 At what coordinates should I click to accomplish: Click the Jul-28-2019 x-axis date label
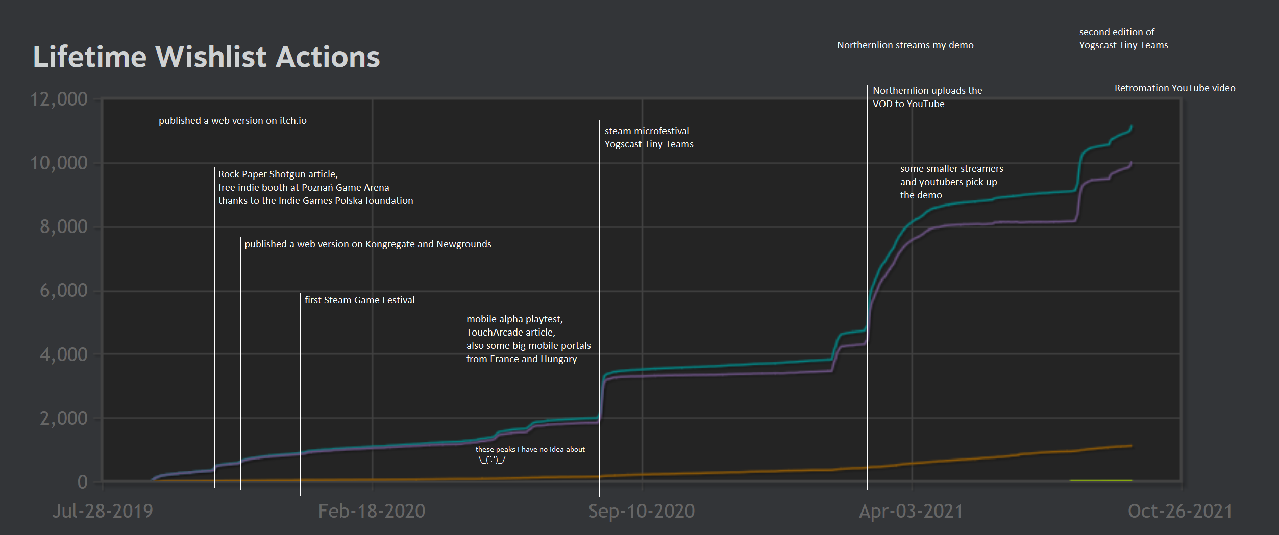103,511
